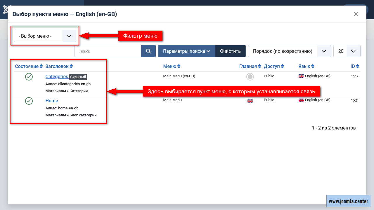Click into the Поиск search field
The image size is (374, 210).
[x=108, y=51]
